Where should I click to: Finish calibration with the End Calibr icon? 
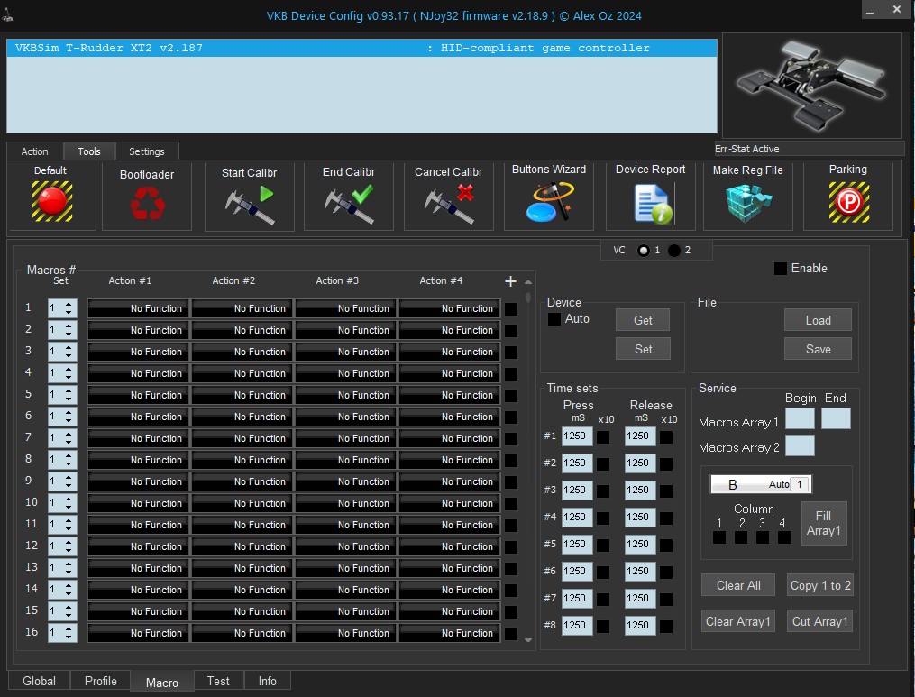click(x=349, y=205)
